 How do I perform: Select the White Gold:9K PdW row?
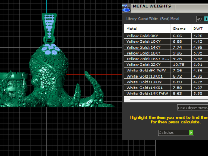[166, 71]
